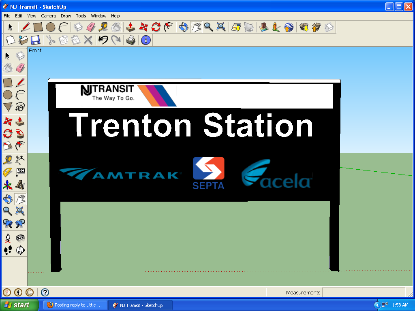The height and width of the screenshot is (311, 415).
Task: Choose the Look Around eye tool
Action: 20,238
